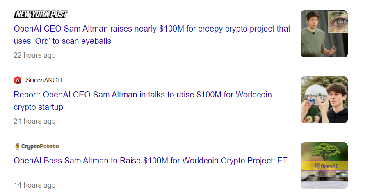Open the CryptoPotato article thumbnail

[x=324, y=166]
